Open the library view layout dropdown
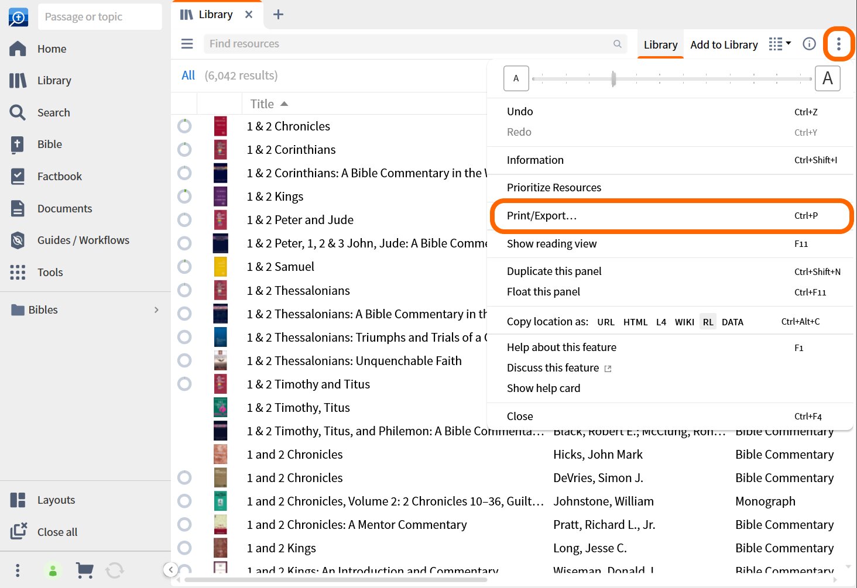857x588 pixels. click(x=779, y=44)
